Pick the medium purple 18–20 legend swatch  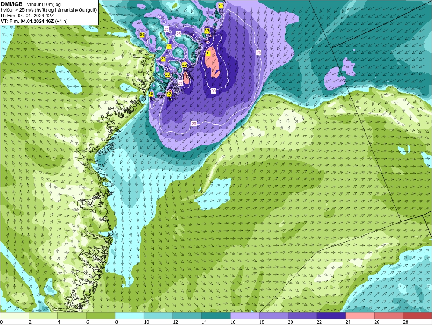click(273, 316)
